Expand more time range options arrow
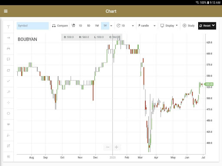This screenshot has height=166, width=222. (x=111, y=26)
